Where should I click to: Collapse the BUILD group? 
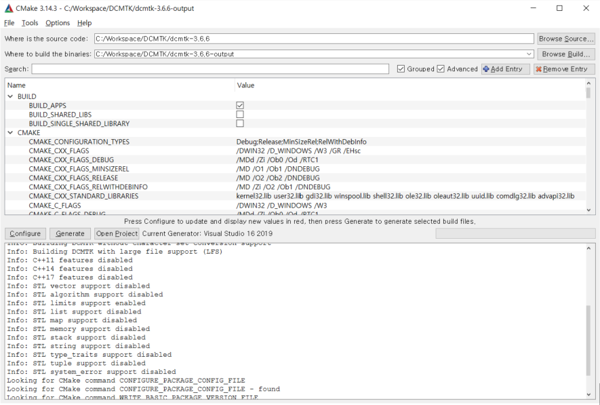pyautogui.click(x=10, y=96)
